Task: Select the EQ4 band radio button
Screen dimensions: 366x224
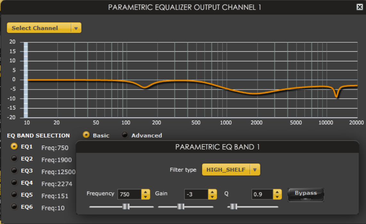Action: pos(14,182)
